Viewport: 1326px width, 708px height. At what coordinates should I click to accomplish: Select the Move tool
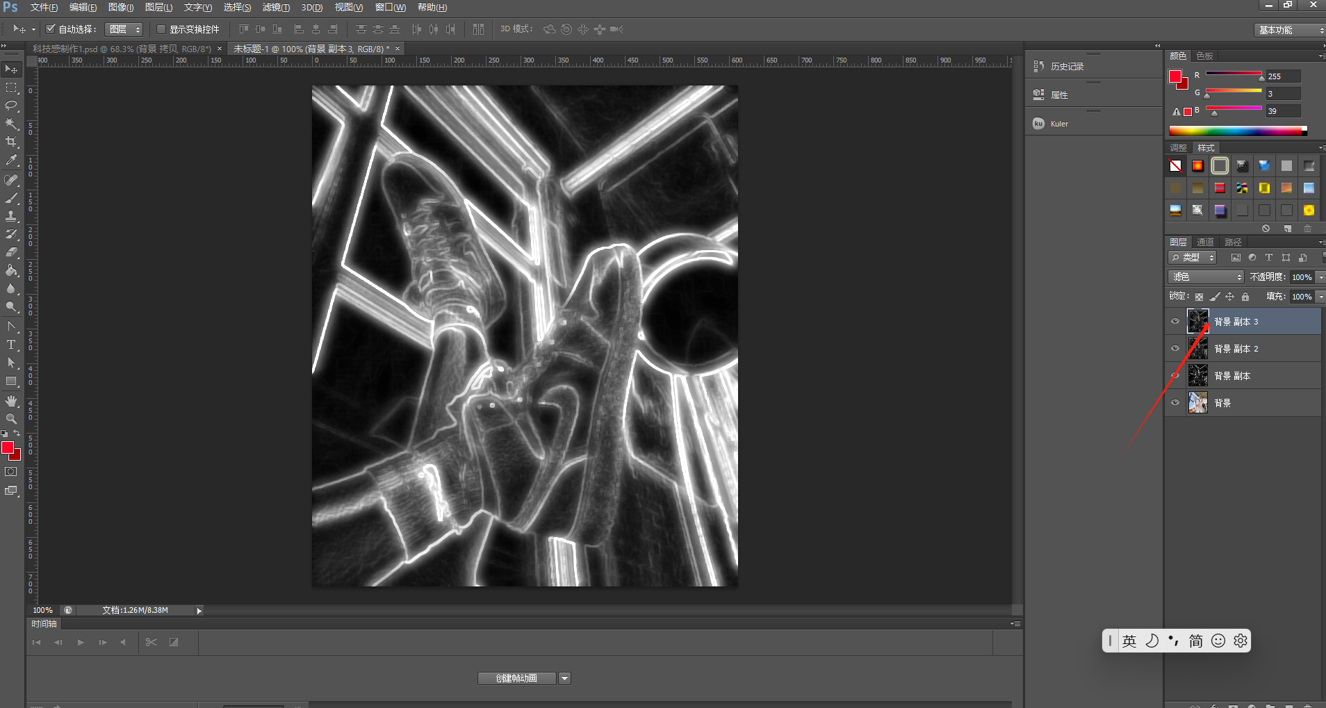coord(11,69)
